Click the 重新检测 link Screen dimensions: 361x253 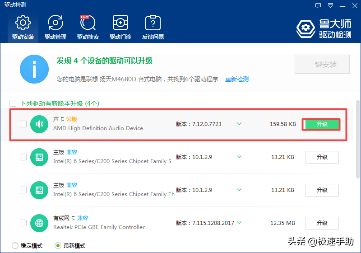pos(237,79)
